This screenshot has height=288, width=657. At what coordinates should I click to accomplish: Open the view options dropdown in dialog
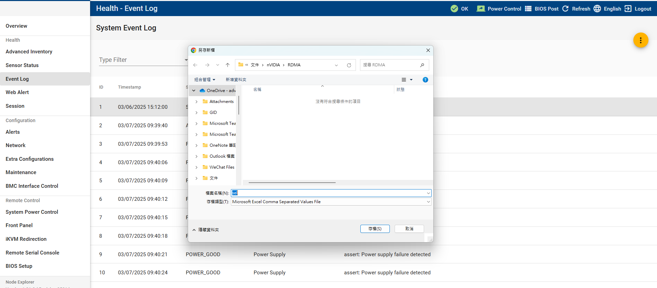tap(411, 80)
